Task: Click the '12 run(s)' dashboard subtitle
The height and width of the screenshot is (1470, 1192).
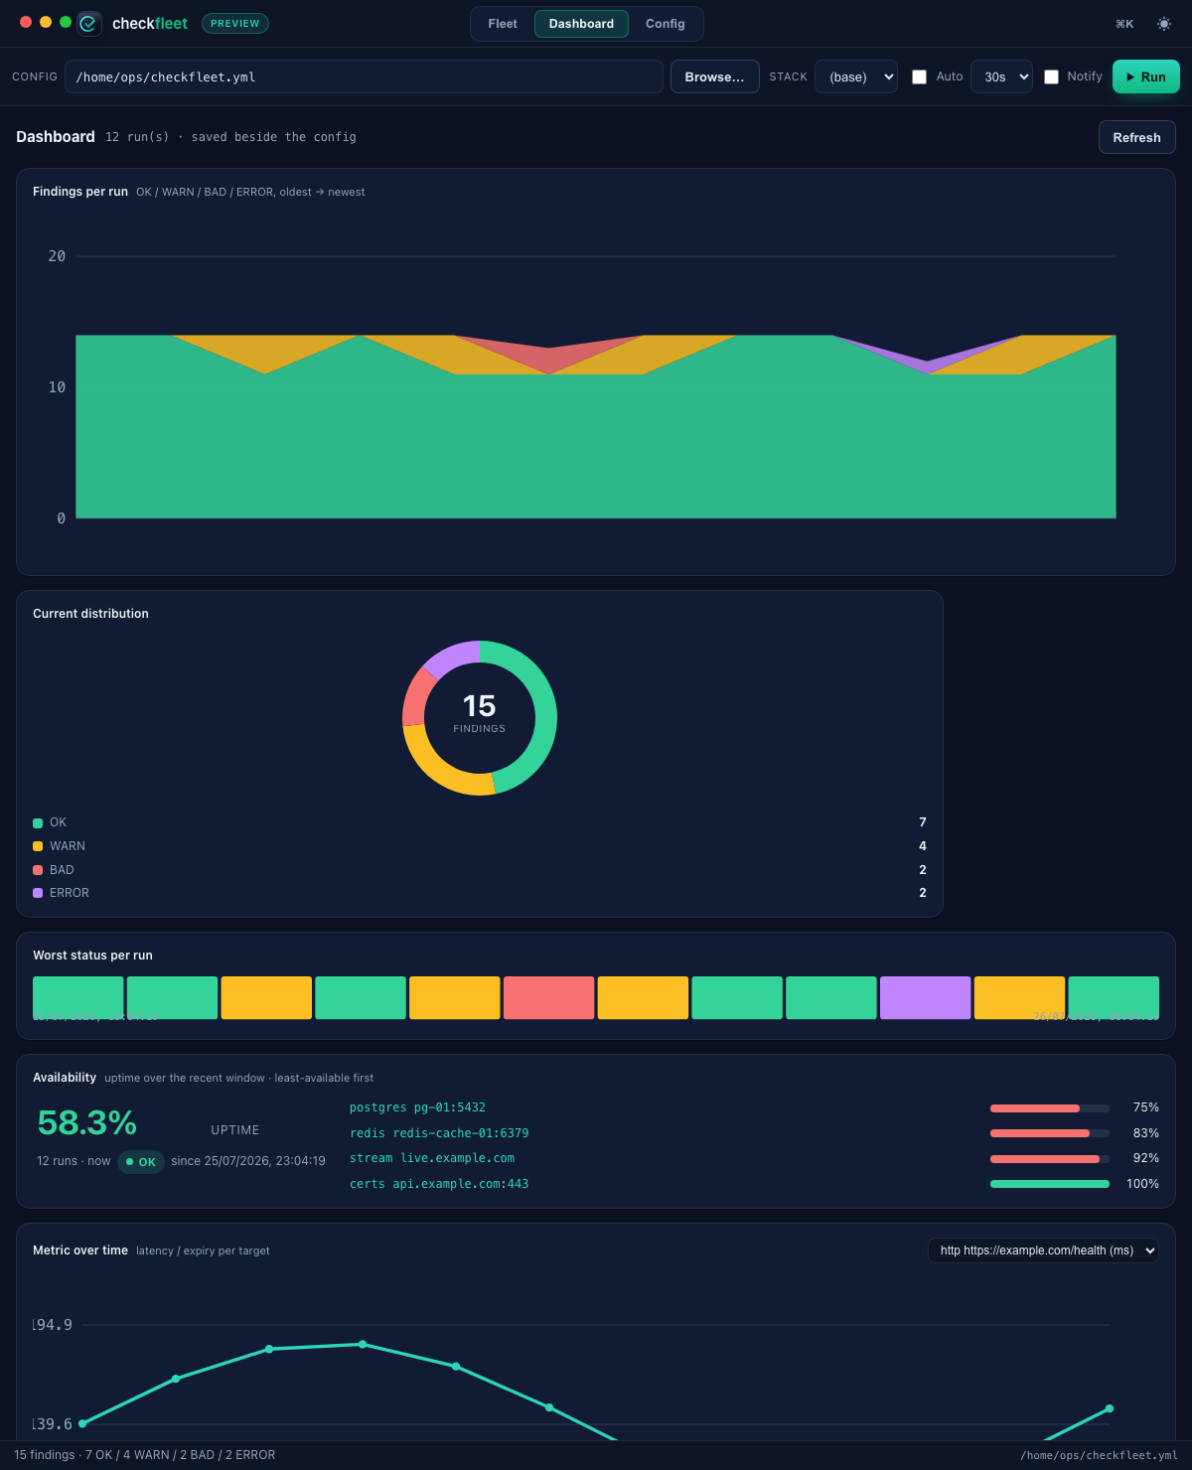Action: coord(137,137)
